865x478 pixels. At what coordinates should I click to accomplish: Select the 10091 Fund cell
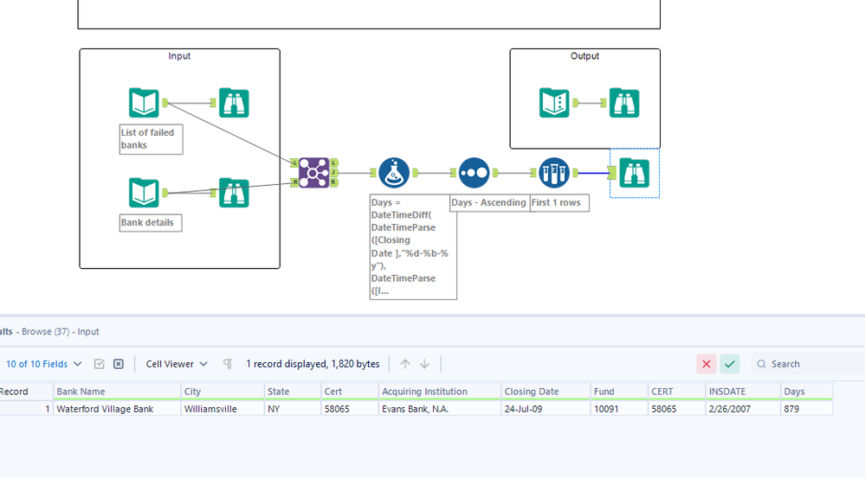pyautogui.click(x=619, y=409)
